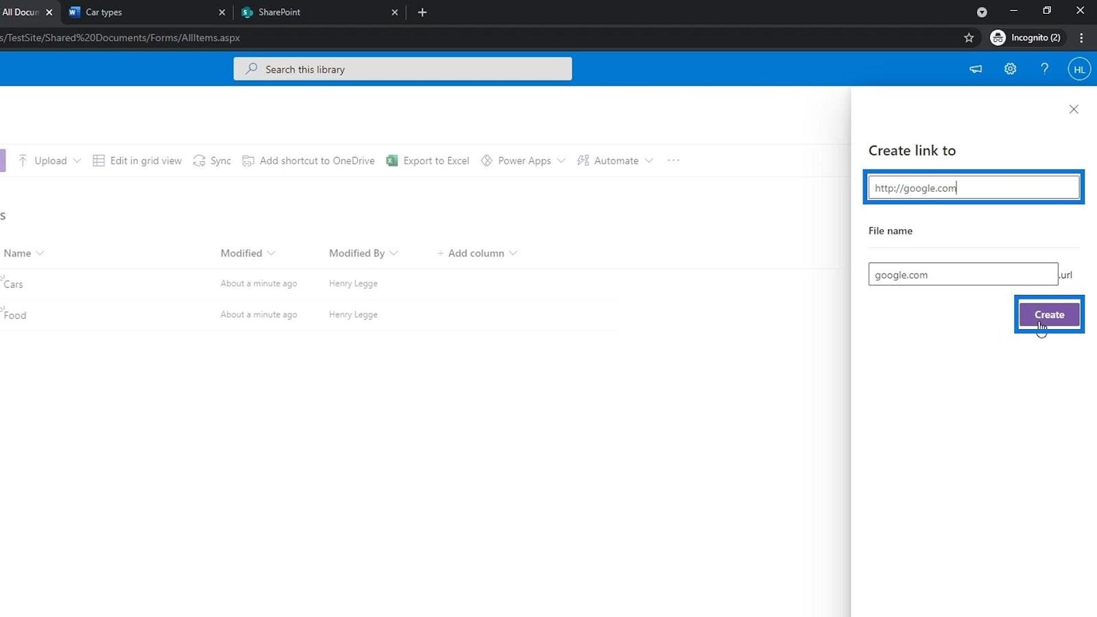Viewport: 1097px width, 617px height.
Task: Click Henry Legge in the Food row
Action: pyautogui.click(x=353, y=315)
